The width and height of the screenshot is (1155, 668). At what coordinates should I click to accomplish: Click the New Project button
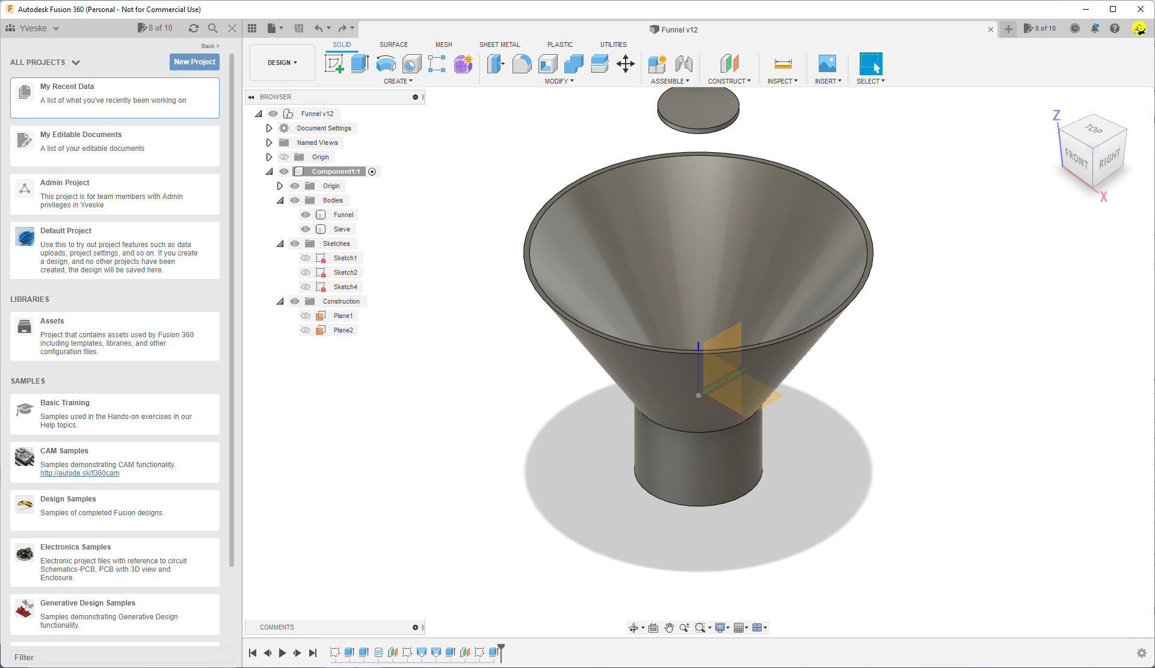(x=194, y=62)
